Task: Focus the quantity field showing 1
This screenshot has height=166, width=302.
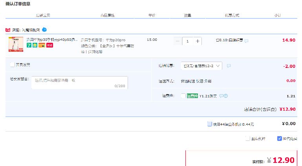Action: pyautogui.click(x=188, y=41)
